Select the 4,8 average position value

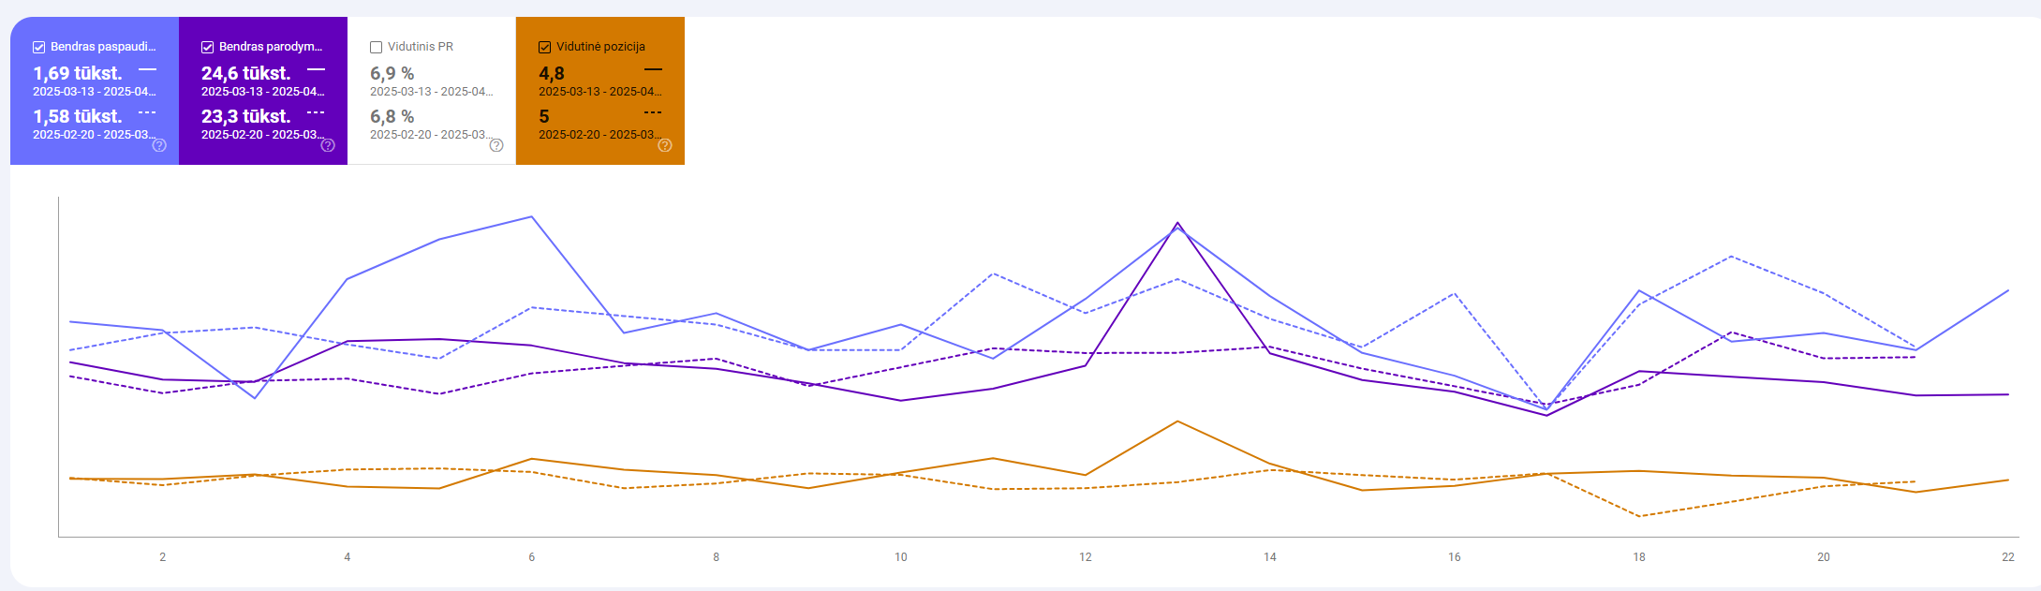552,73
